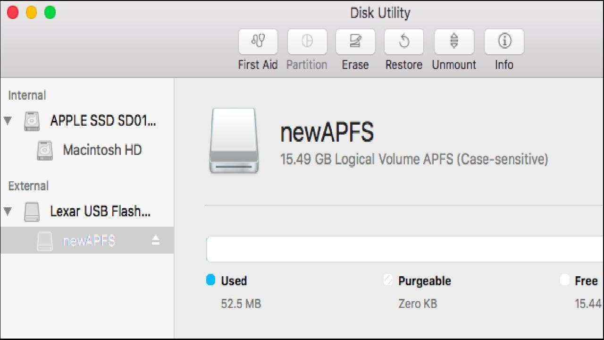Click the green zoom window button

[x=50, y=13]
